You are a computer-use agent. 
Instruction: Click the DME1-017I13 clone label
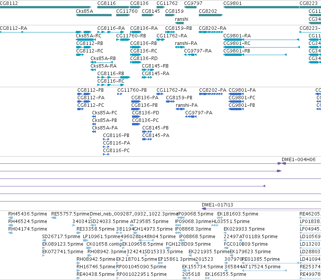click(x=217, y=205)
